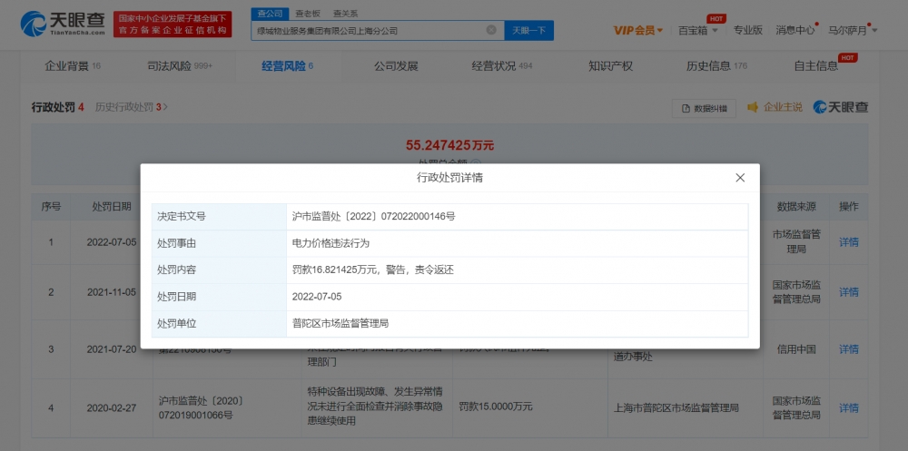Screen dimensions: 908x451
Task: Click the 信用中国 data source cell
Action: [796, 349]
